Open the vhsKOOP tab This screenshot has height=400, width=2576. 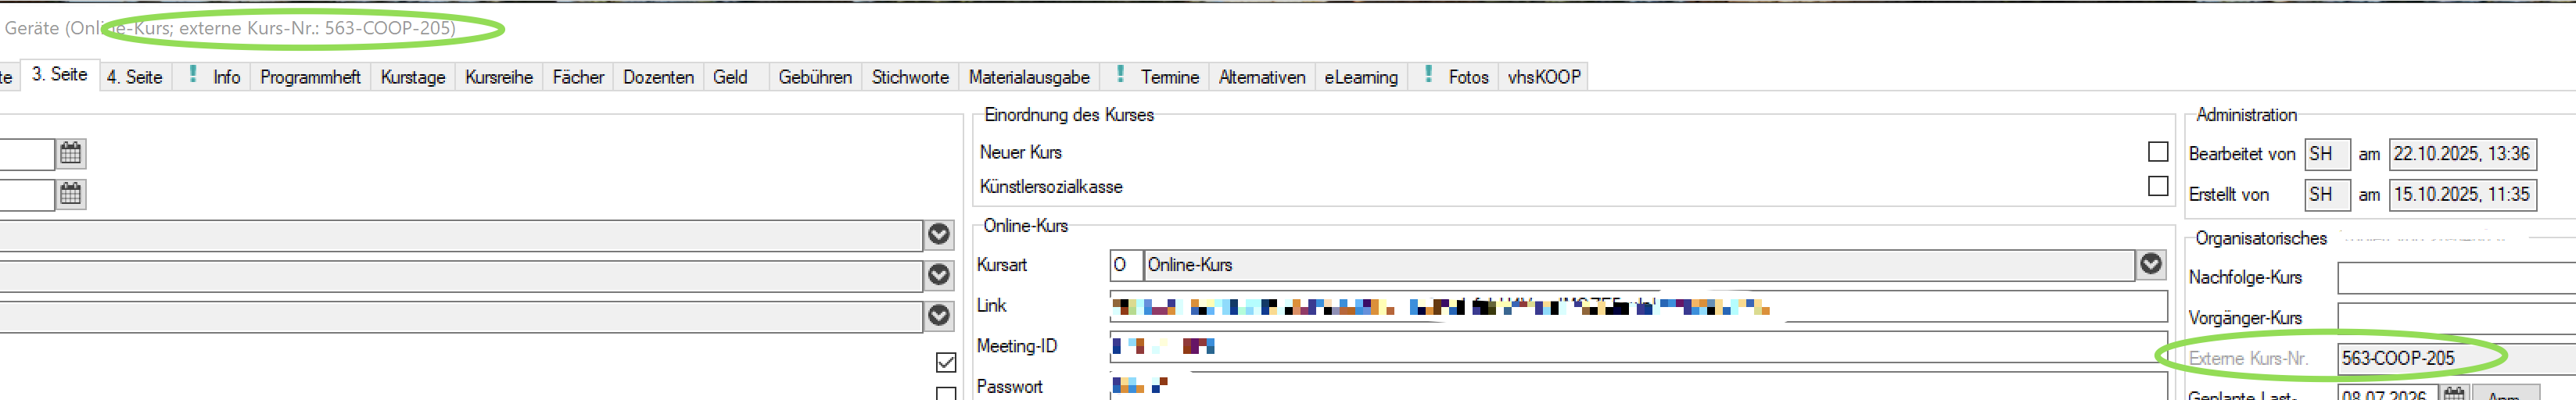click(1543, 77)
